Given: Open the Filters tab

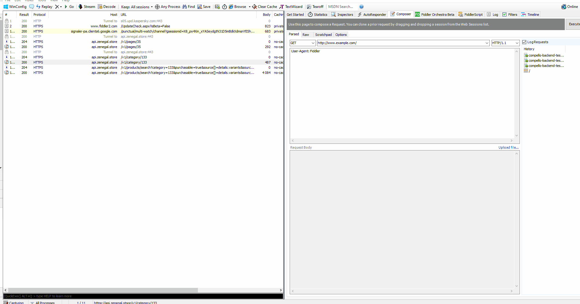Looking at the screenshot, I should pos(510,15).
